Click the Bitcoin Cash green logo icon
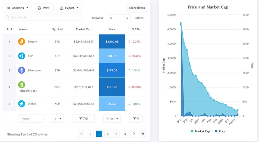 tap(22, 85)
